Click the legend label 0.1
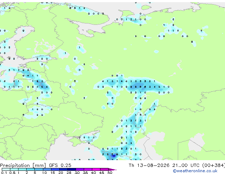Viewport: 225px width, 174px height. click(4, 173)
